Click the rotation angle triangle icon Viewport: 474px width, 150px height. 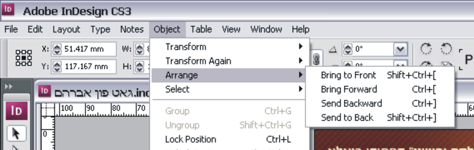pyautogui.click(x=332, y=49)
